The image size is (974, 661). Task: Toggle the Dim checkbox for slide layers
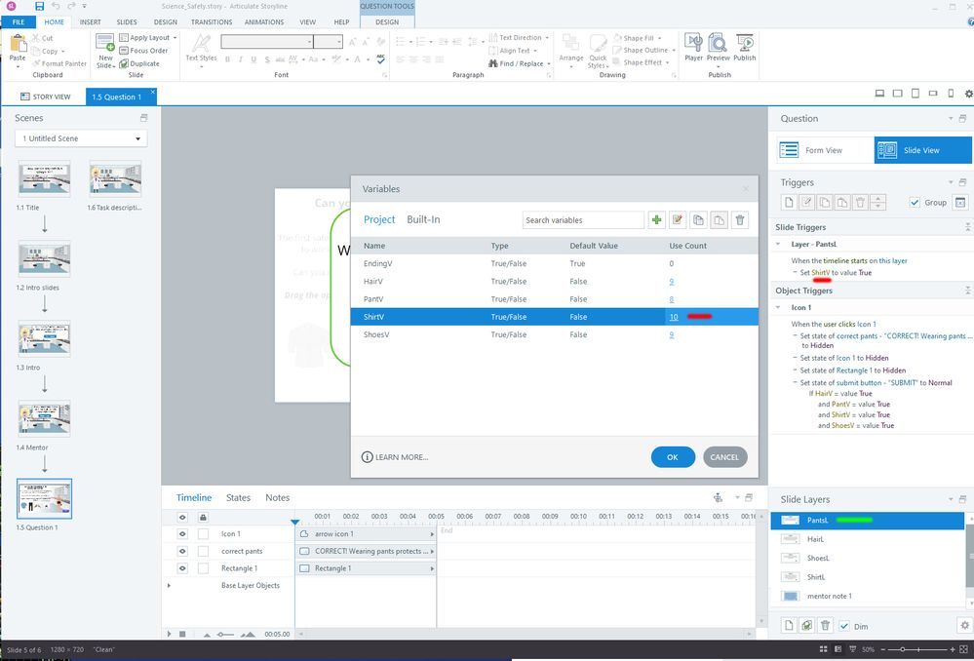coord(845,626)
